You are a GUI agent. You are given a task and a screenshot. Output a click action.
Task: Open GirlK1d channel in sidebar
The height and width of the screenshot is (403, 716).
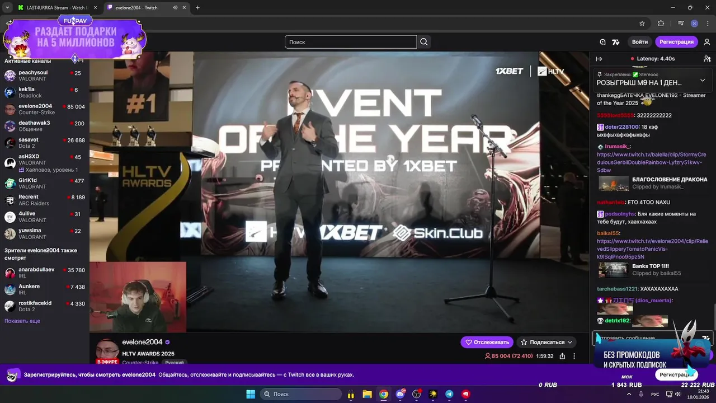pyautogui.click(x=44, y=184)
